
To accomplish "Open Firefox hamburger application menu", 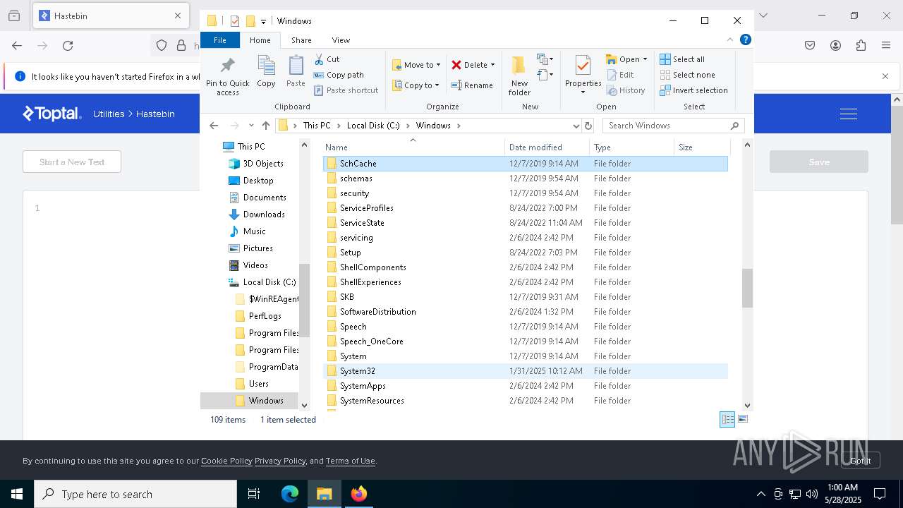I will [886, 46].
